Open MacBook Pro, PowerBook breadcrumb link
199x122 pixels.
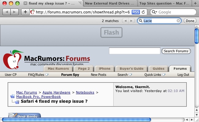pos(39,97)
